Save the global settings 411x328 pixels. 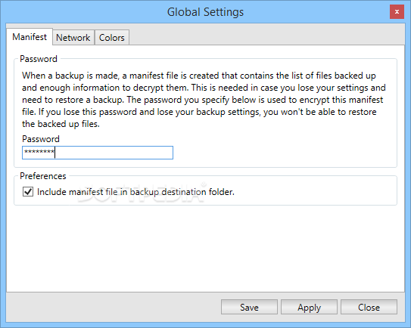tap(249, 307)
